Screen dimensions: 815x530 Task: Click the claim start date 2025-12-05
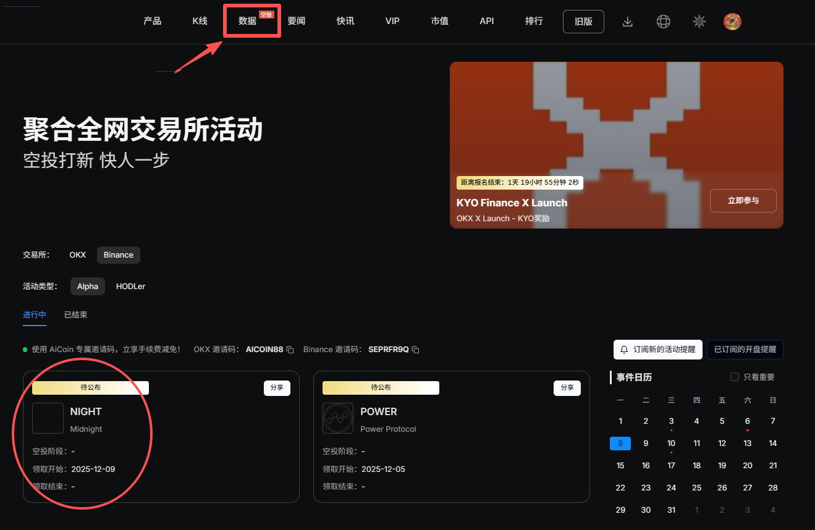tap(384, 469)
